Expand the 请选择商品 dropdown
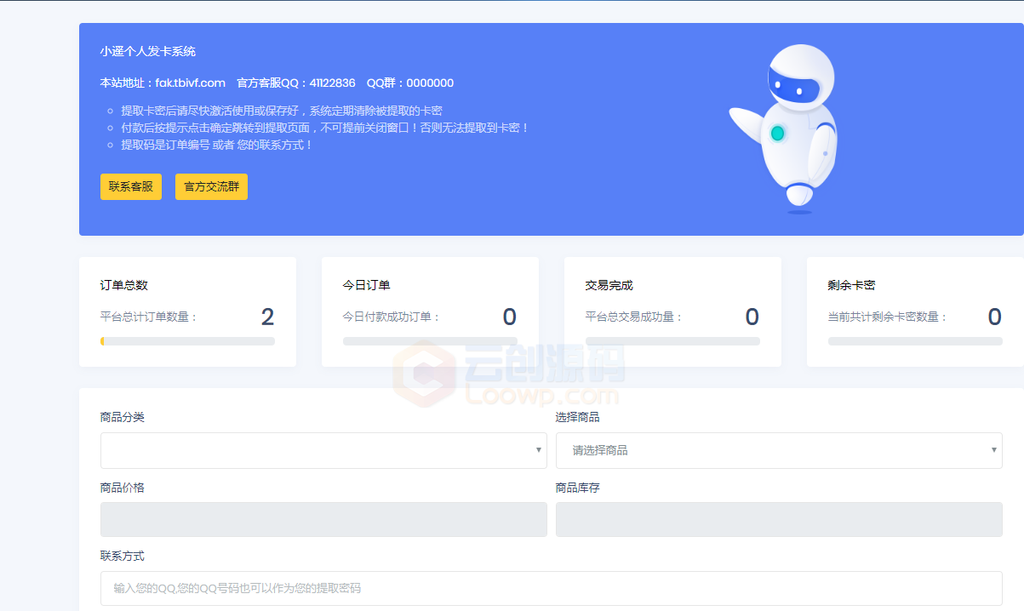Image resolution: width=1024 pixels, height=611 pixels. click(779, 450)
